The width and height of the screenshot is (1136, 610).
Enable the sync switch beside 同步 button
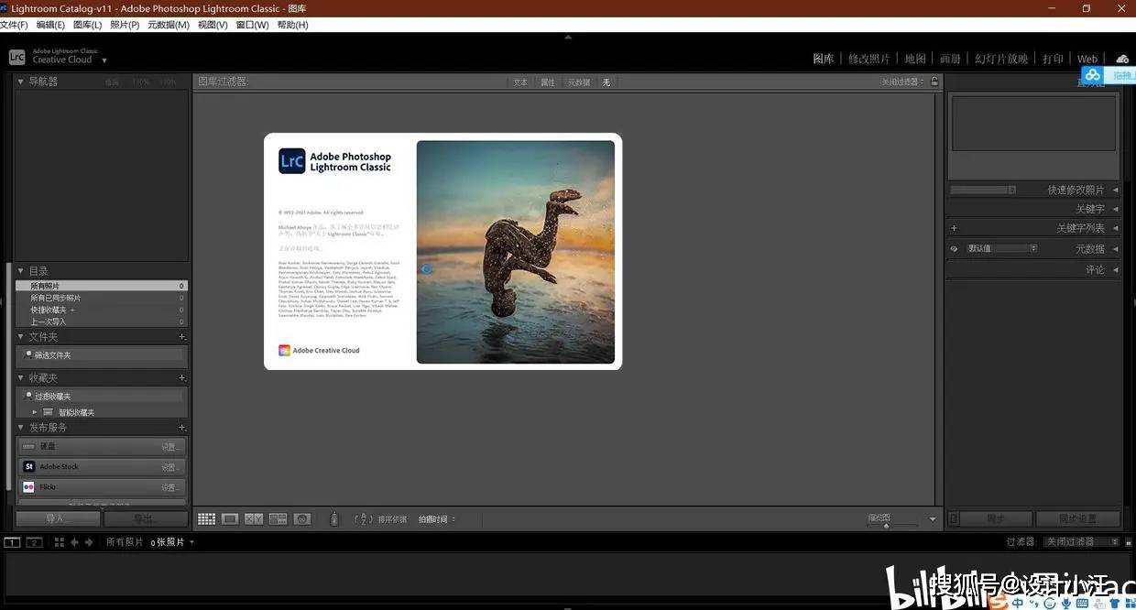(953, 518)
